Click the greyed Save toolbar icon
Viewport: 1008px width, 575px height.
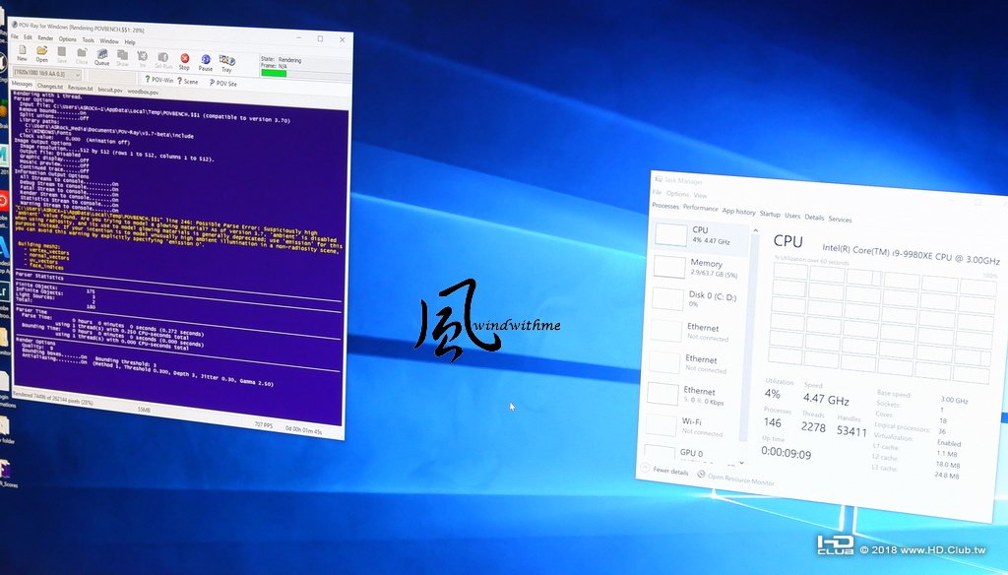tap(62, 55)
